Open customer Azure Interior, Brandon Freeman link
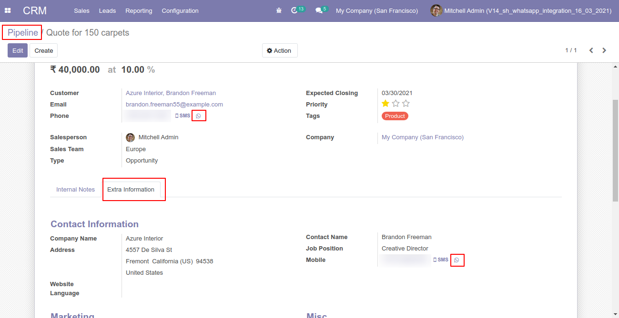 (x=171, y=93)
